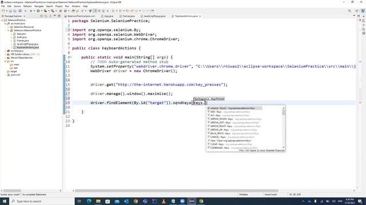Viewport: 366px width, 205px height.
Task: Expand the Selenium.Resources package
Action: click(9, 27)
